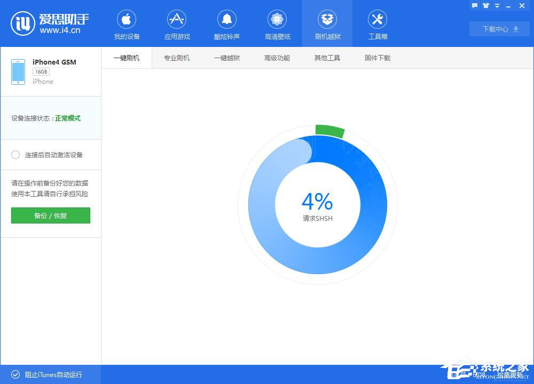Select the 刷机越狱 (Flash & Jailbreak) icon

tap(327, 24)
